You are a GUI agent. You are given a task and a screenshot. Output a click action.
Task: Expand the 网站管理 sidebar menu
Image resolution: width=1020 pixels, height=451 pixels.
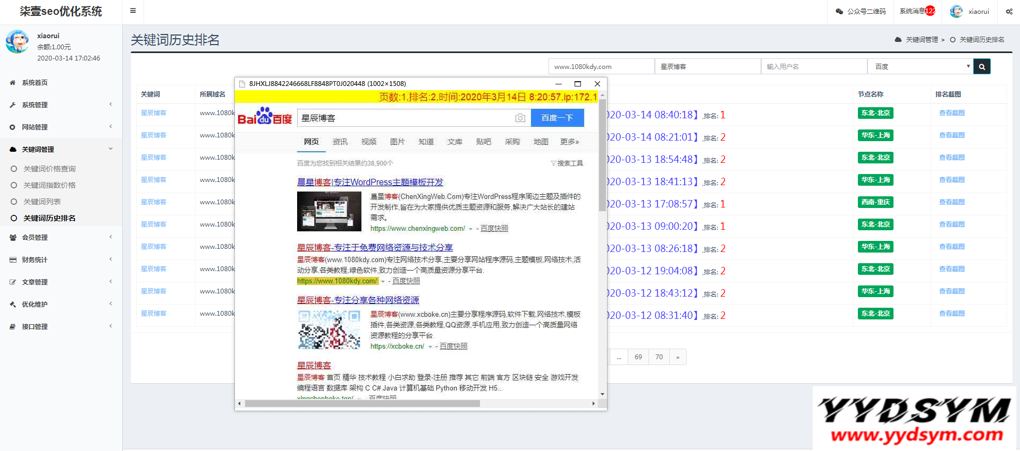click(35, 127)
